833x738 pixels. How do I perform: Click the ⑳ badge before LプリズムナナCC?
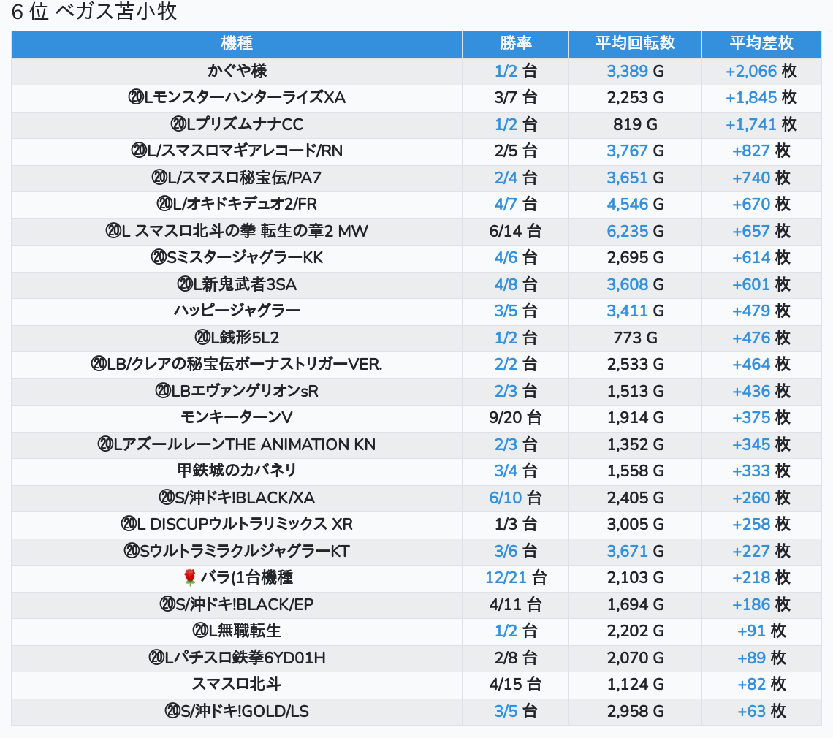[178, 124]
